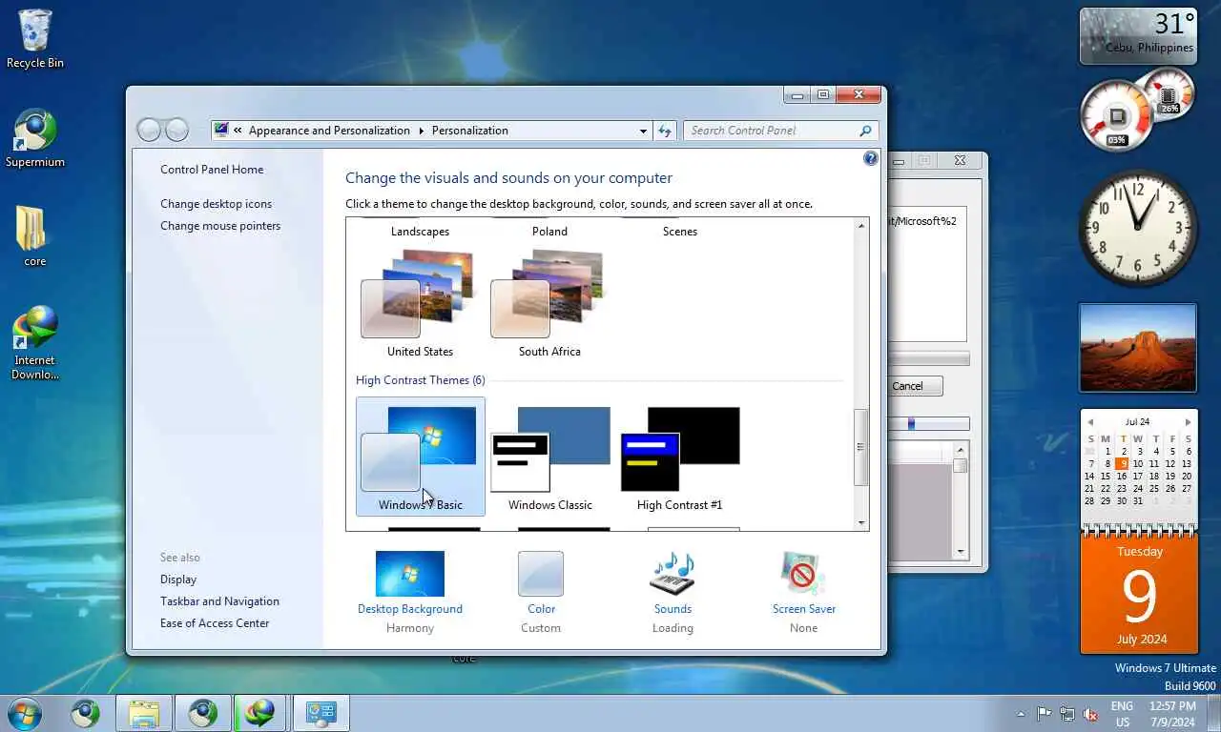1221x732 pixels.
Task: Open the address bar history dropdown
Action: [x=643, y=131]
